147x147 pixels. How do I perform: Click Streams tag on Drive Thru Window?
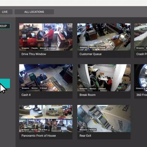(25, 48)
